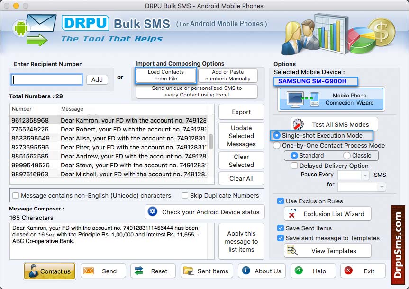409x289 pixels.
Task: Open the SAMSUNG SM-G900H device link
Action: (x=312, y=81)
